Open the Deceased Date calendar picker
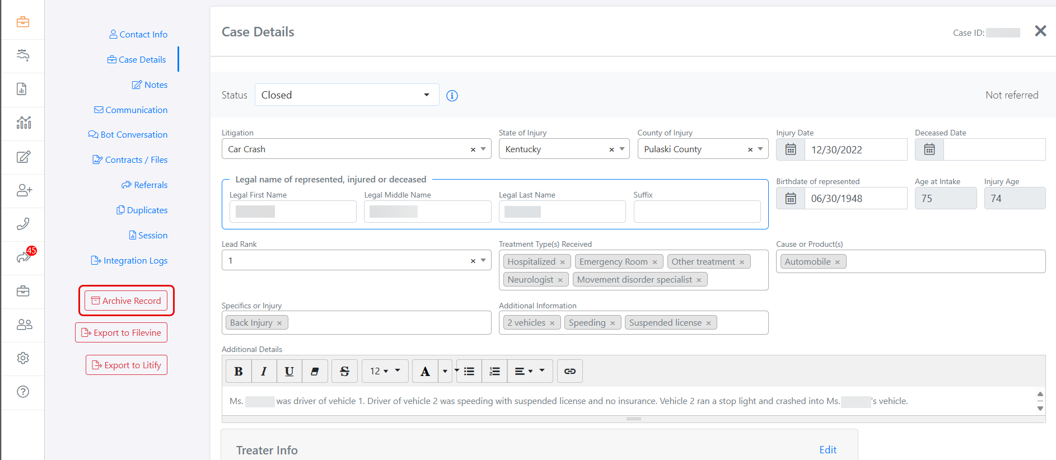1056x460 pixels. pyautogui.click(x=929, y=149)
